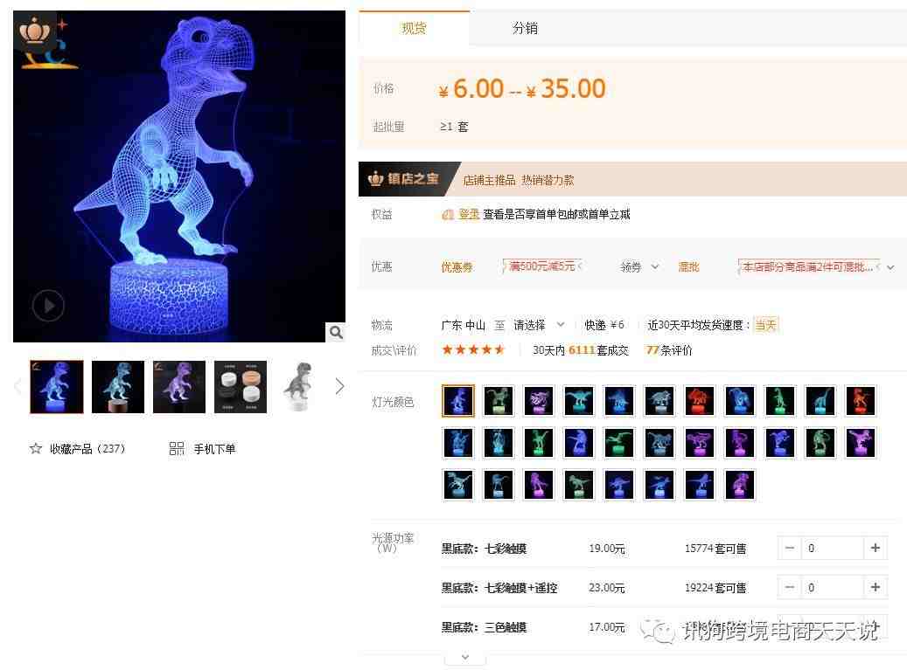This screenshot has height=670, width=907.
Task: Open the 请选择 destination dropdown
Action: click(x=538, y=325)
